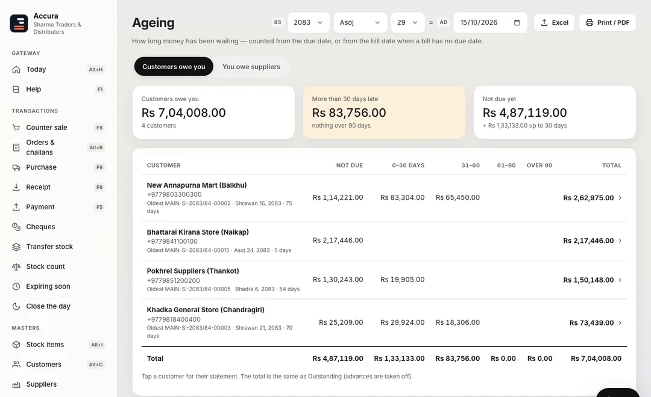This screenshot has width=651, height=397.
Task: Go to Purchase in sidebar
Action: [x=58, y=167]
